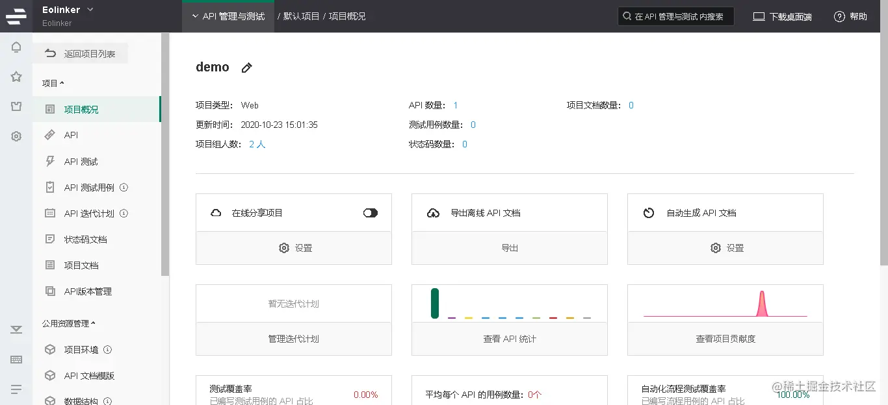Click the info icon beside API 测试用例

124,188
